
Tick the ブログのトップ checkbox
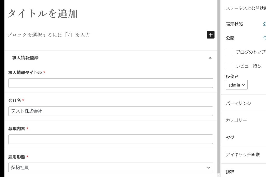(229, 52)
